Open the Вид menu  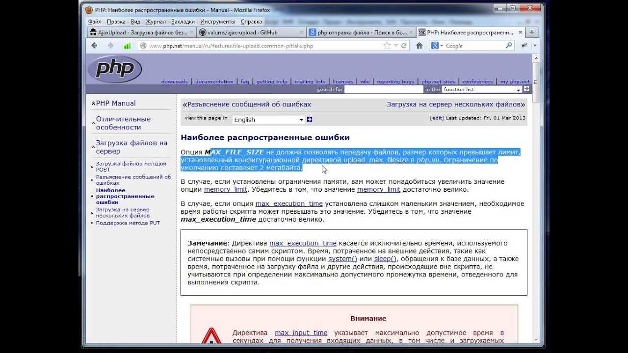(136, 22)
